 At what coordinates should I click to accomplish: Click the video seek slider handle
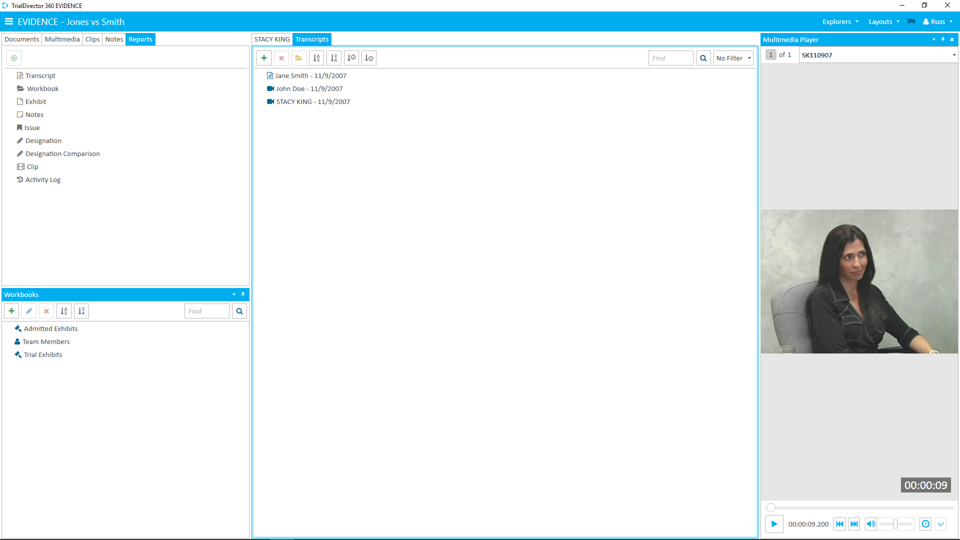(771, 507)
